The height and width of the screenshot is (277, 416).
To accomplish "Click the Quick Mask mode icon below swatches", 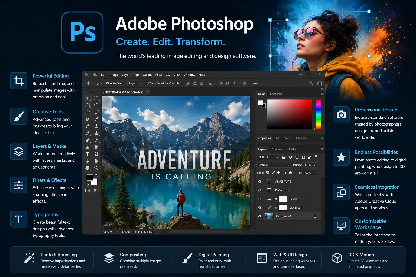I will click(87, 191).
